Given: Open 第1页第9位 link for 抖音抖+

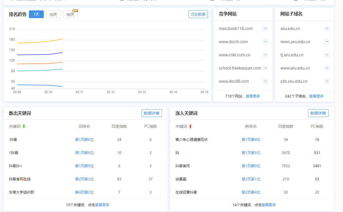Looking at the screenshot, I should pyautogui.click(x=85, y=166).
